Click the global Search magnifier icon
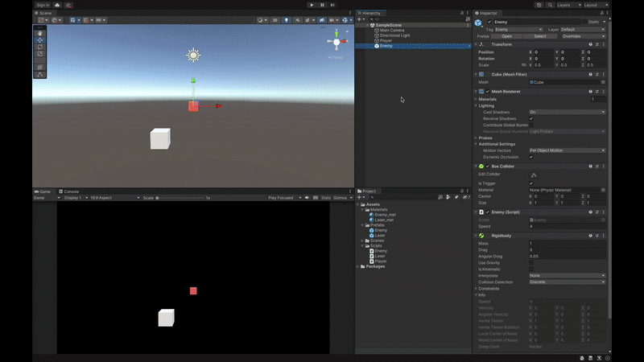This screenshot has width=644, height=362. point(550,5)
